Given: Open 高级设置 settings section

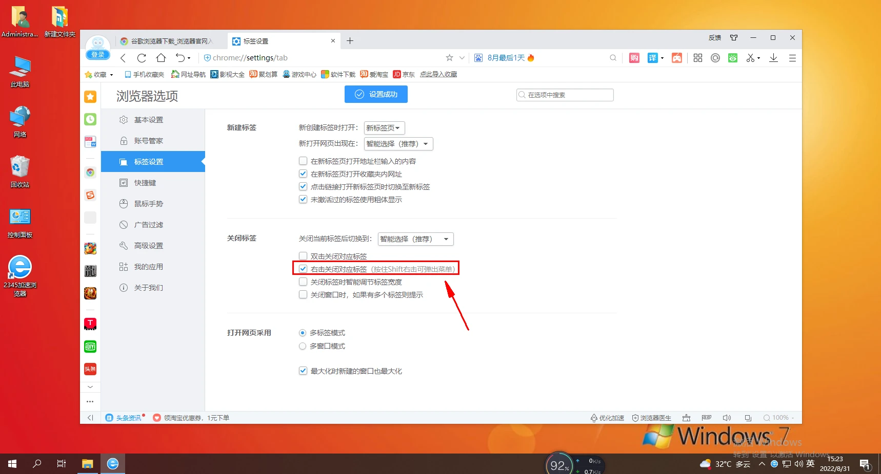Looking at the screenshot, I should pyautogui.click(x=153, y=246).
